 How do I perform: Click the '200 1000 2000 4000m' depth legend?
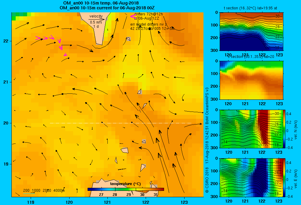[x=44, y=191]
